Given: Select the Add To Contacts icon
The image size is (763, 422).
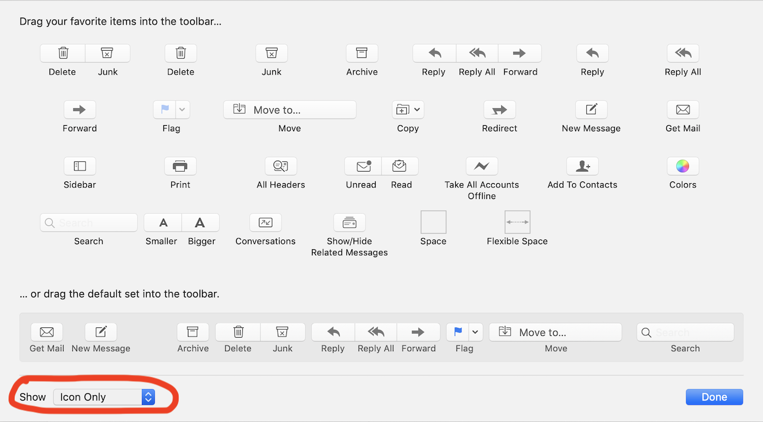Looking at the screenshot, I should click(582, 166).
